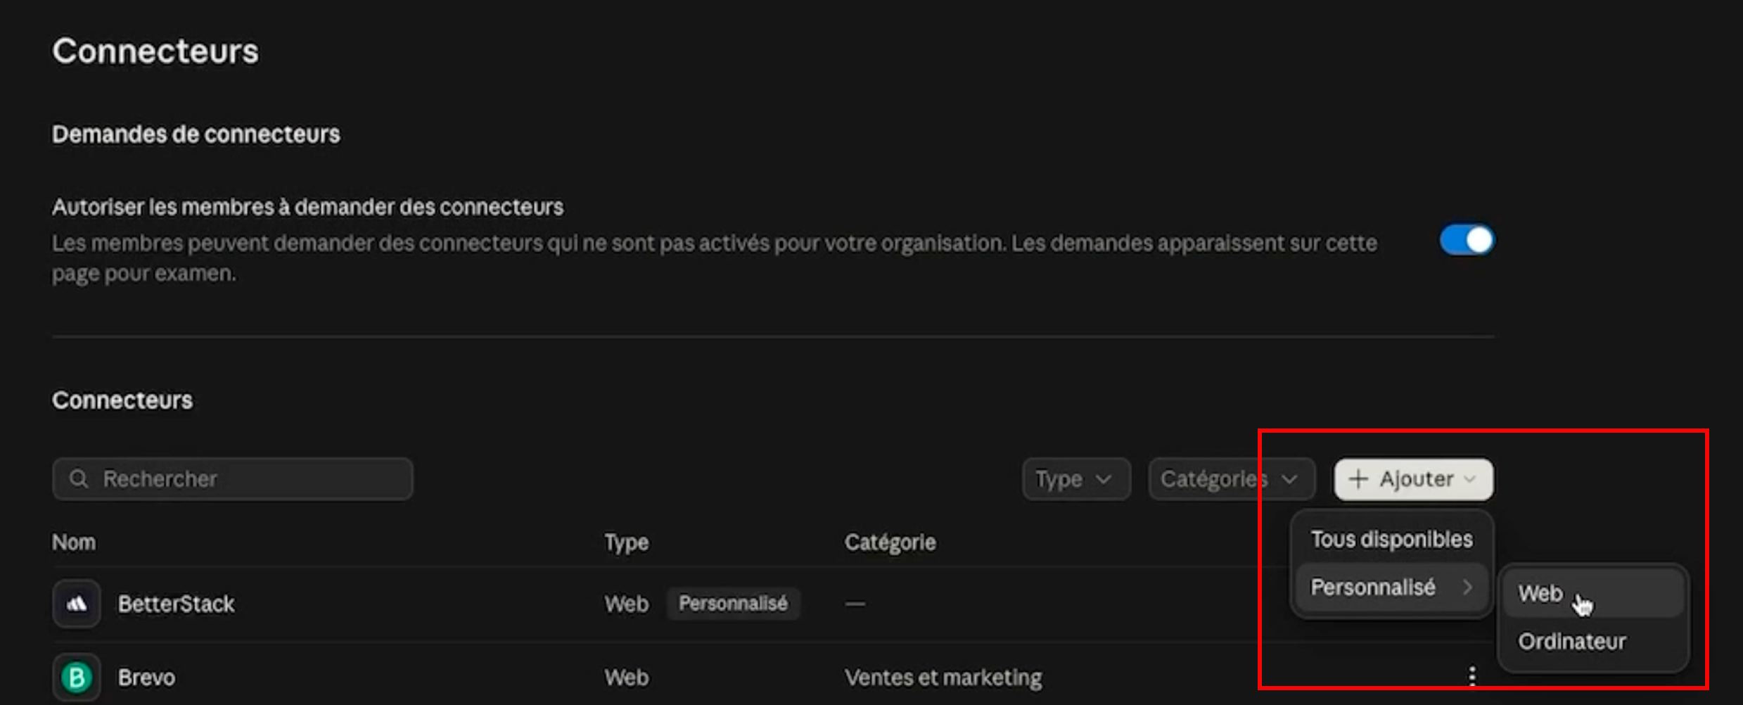This screenshot has width=1743, height=705.
Task: Click the Web type cell for Brevo
Action: pos(627,678)
